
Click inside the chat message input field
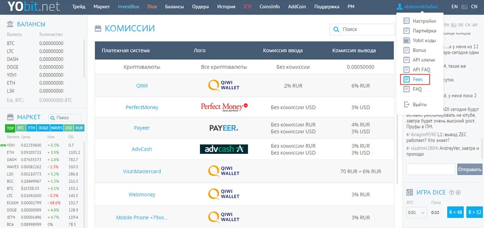pos(430,169)
